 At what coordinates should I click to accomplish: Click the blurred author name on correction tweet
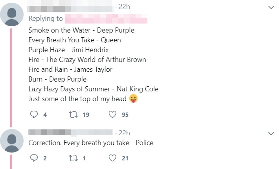tap(71, 134)
